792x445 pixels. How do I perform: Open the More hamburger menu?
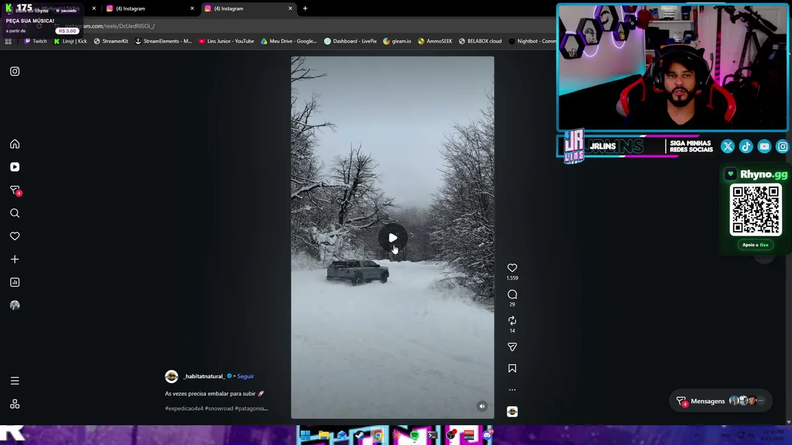pyautogui.click(x=15, y=381)
